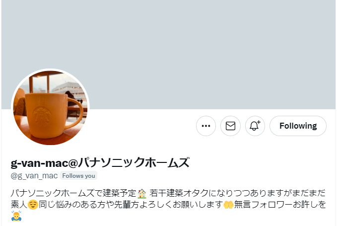The image size is (337, 226).
Task: Select the display name g-van-mac@パナソニックホームズ
Action: coord(100,163)
